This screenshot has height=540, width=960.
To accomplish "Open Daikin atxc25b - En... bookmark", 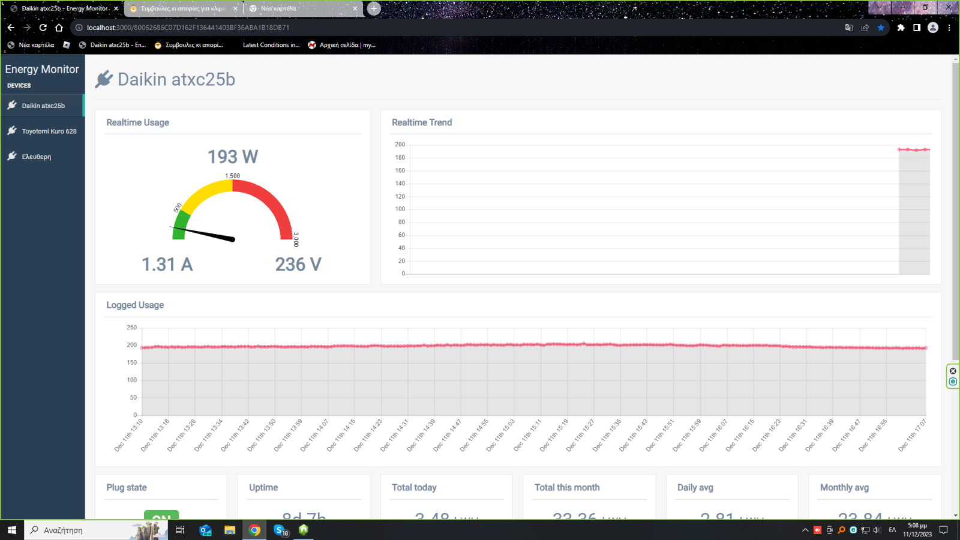I will point(112,45).
